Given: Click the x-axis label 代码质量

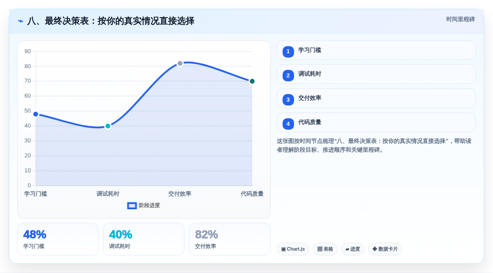Looking at the screenshot, I should click(252, 194).
